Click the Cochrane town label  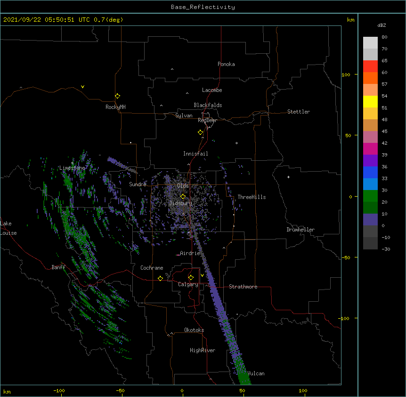pyautogui.click(x=152, y=268)
